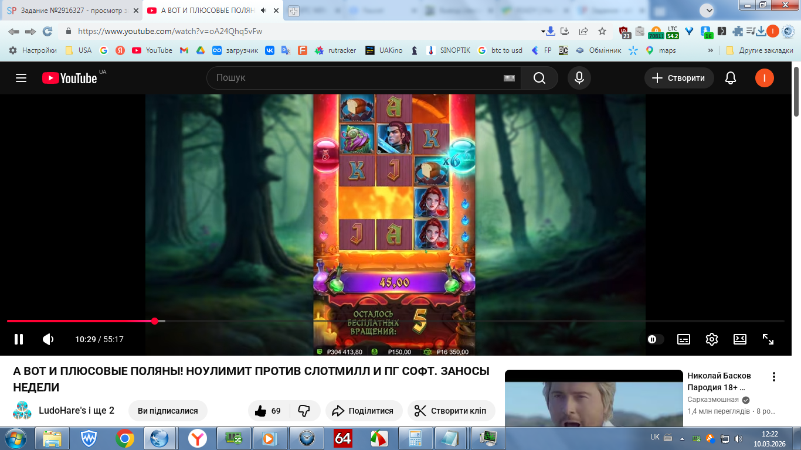The image size is (801, 450).
Task: Toggle subtitles on the video
Action: tap(684, 339)
